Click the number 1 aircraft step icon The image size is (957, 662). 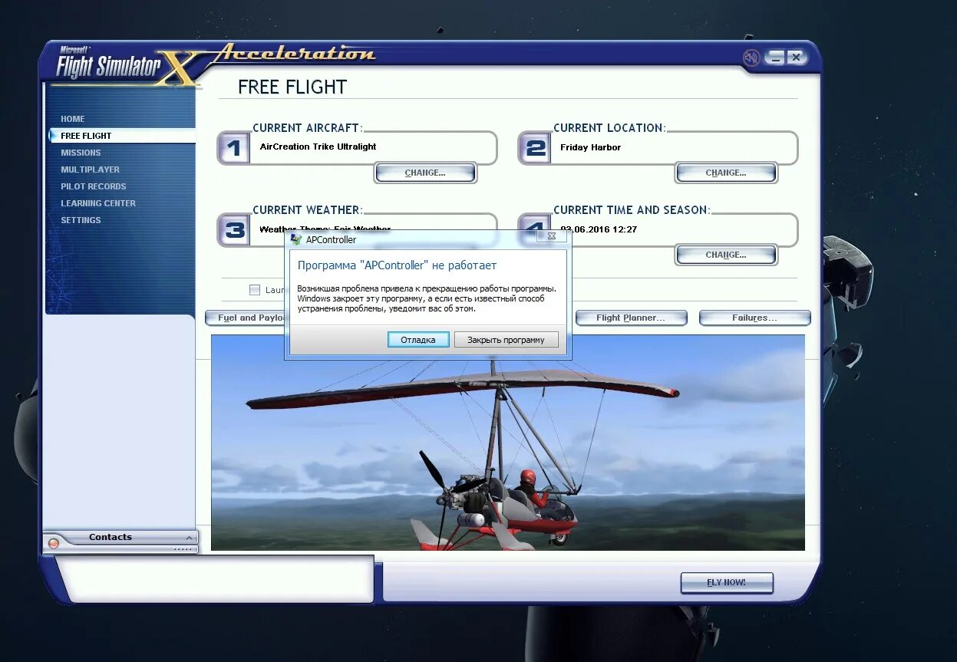(235, 148)
